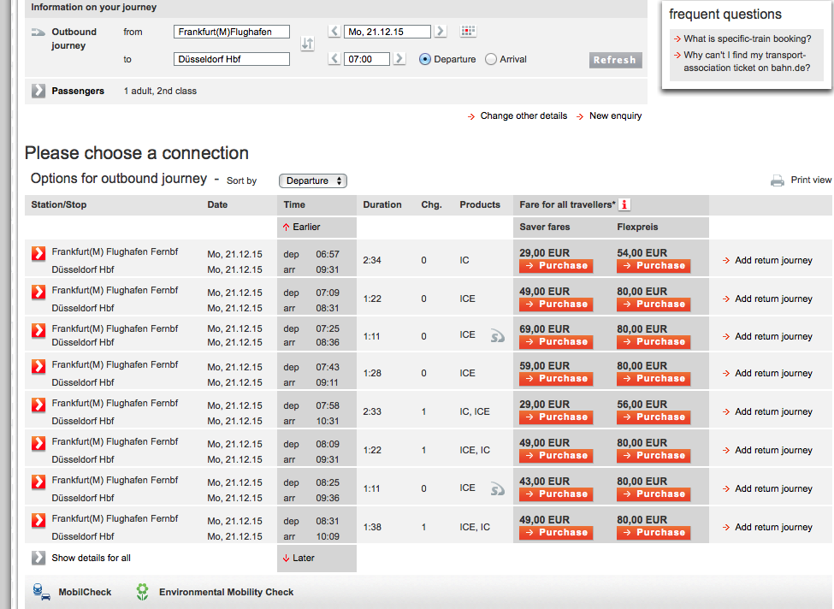The width and height of the screenshot is (834, 609).
Task: Show Later connections
Action: [299, 558]
